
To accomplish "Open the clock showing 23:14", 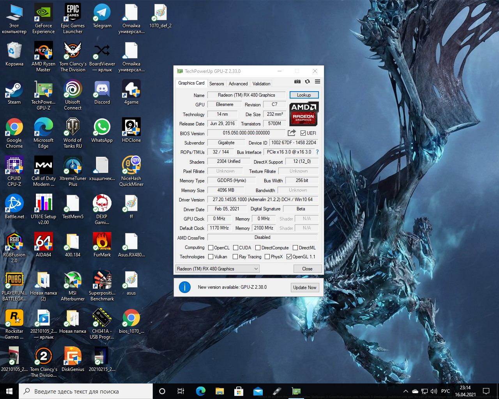I will 465,391.
